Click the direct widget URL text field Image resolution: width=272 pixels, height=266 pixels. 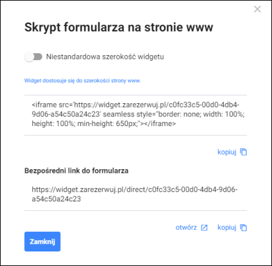(x=135, y=194)
